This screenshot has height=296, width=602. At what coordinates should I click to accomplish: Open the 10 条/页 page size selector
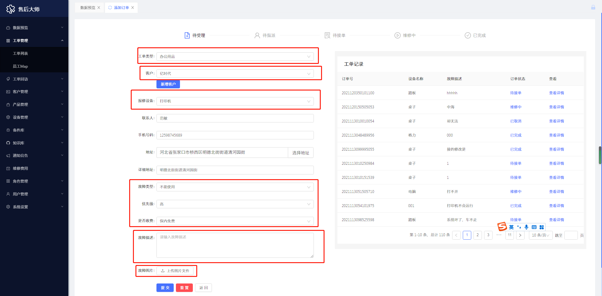tap(540, 235)
